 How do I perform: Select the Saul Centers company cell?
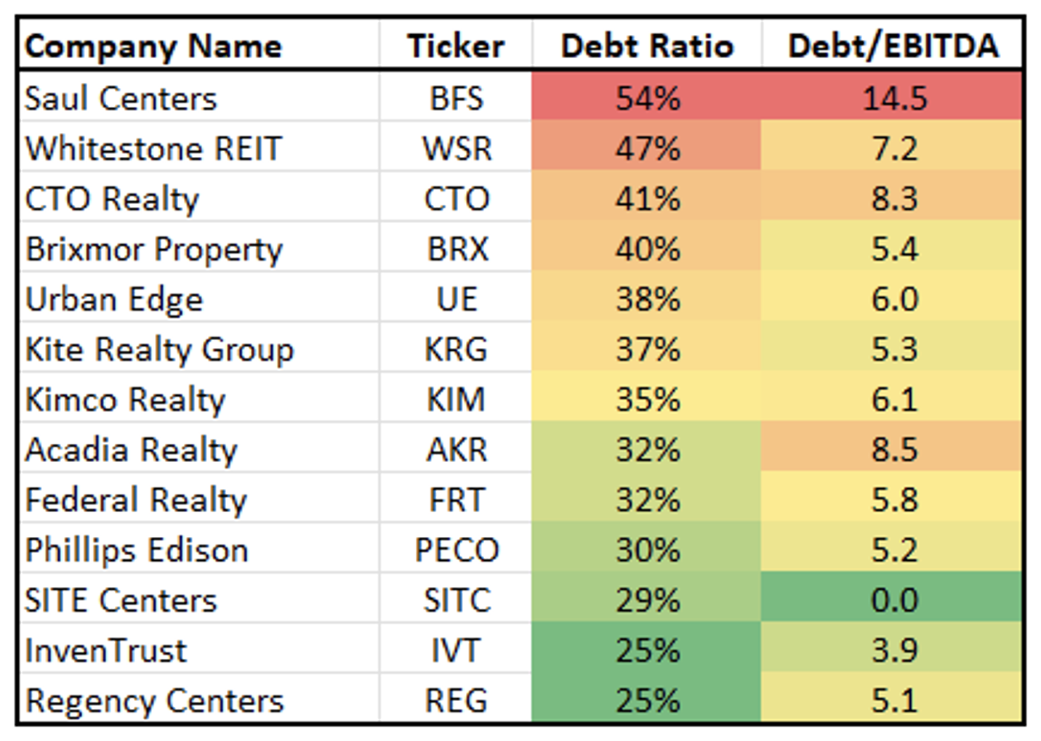click(x=121, y=98)
